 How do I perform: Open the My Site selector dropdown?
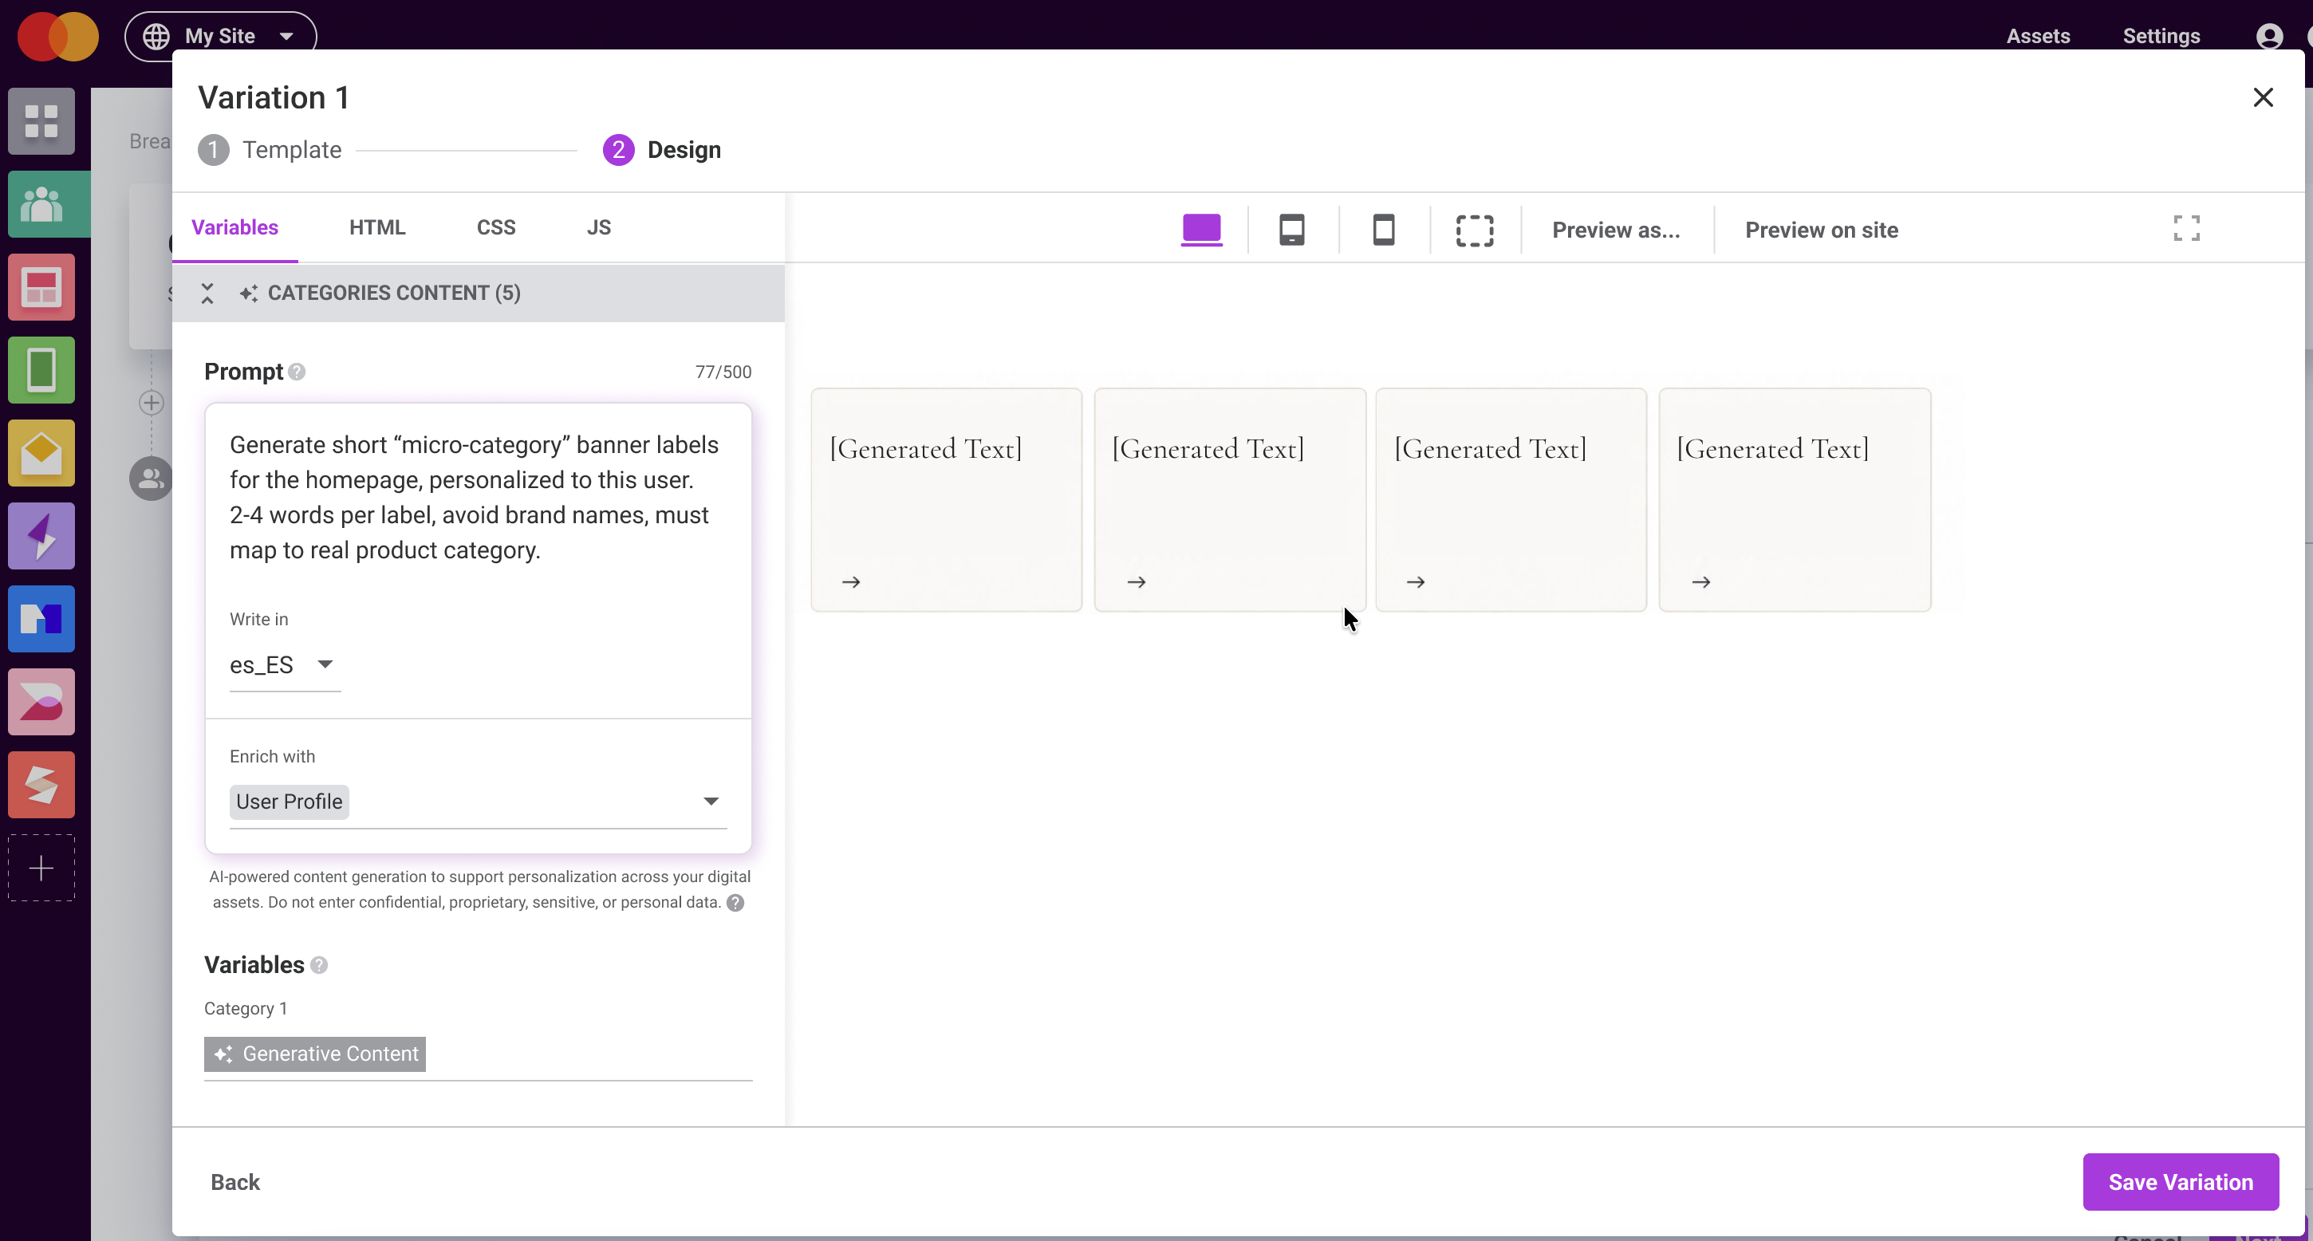point(221,36)
